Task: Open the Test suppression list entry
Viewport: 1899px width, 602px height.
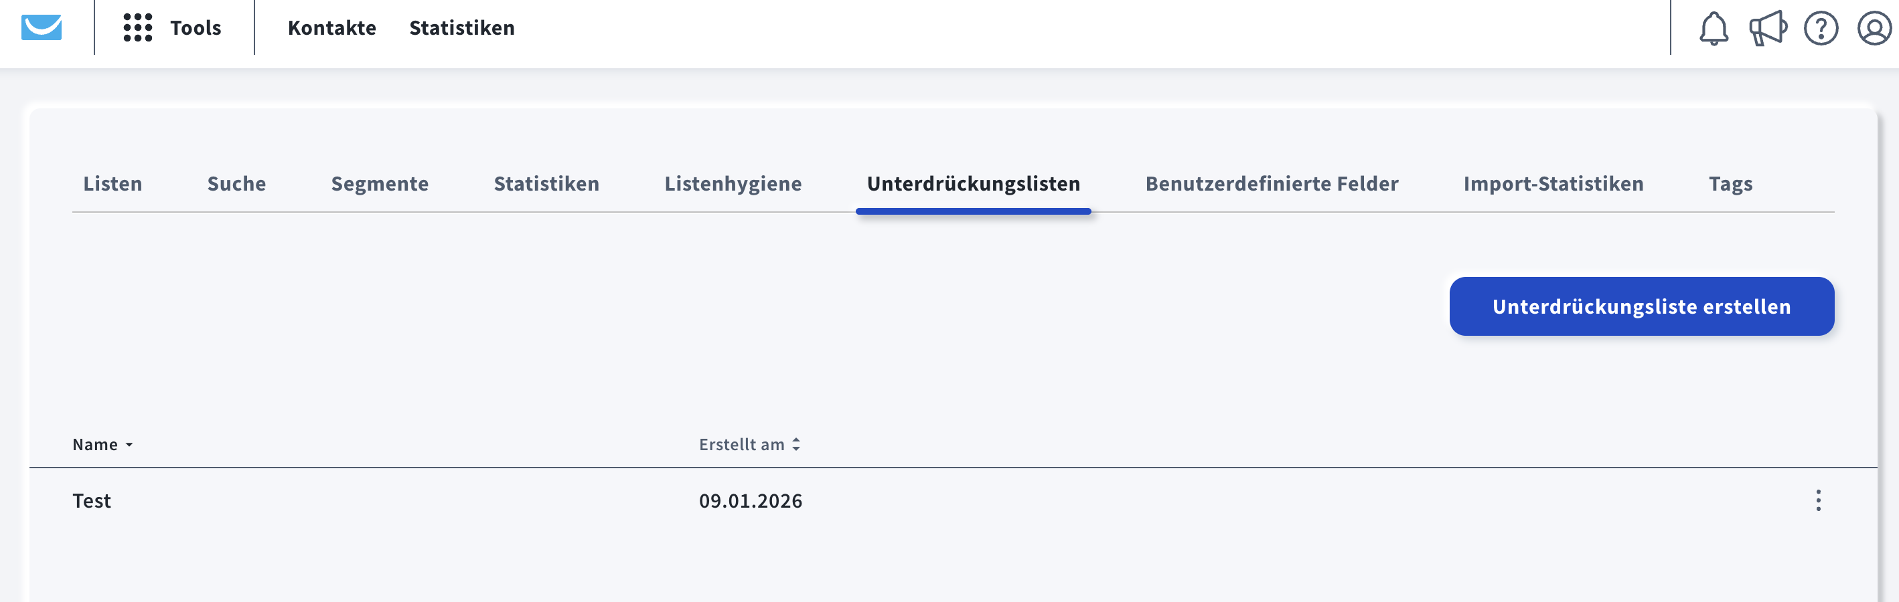Action: tap(92, 501)
